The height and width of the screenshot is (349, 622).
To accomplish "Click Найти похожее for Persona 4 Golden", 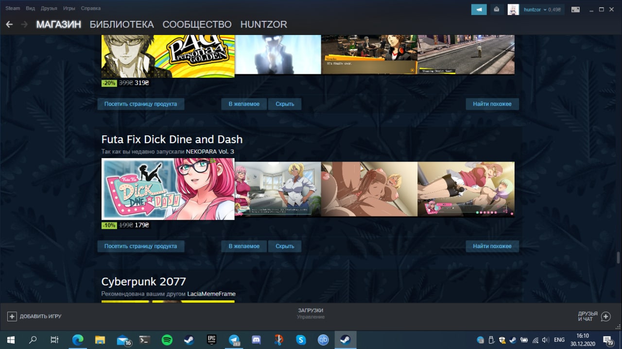I will [492, 104].
